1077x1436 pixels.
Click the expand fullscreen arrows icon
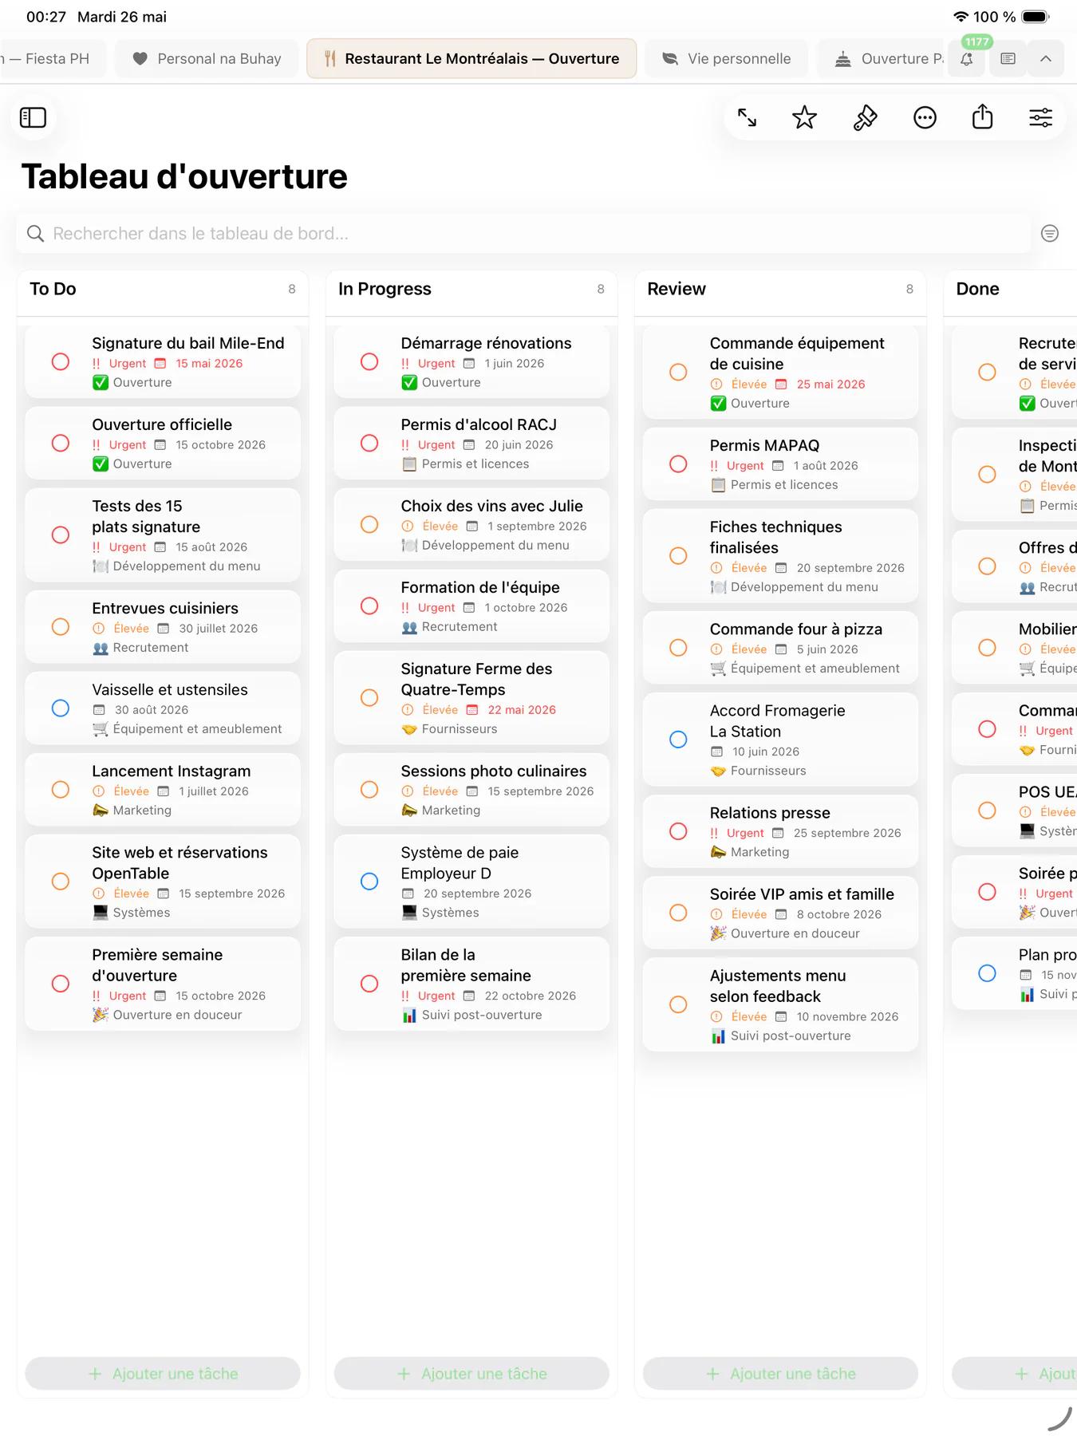(747, 118)
